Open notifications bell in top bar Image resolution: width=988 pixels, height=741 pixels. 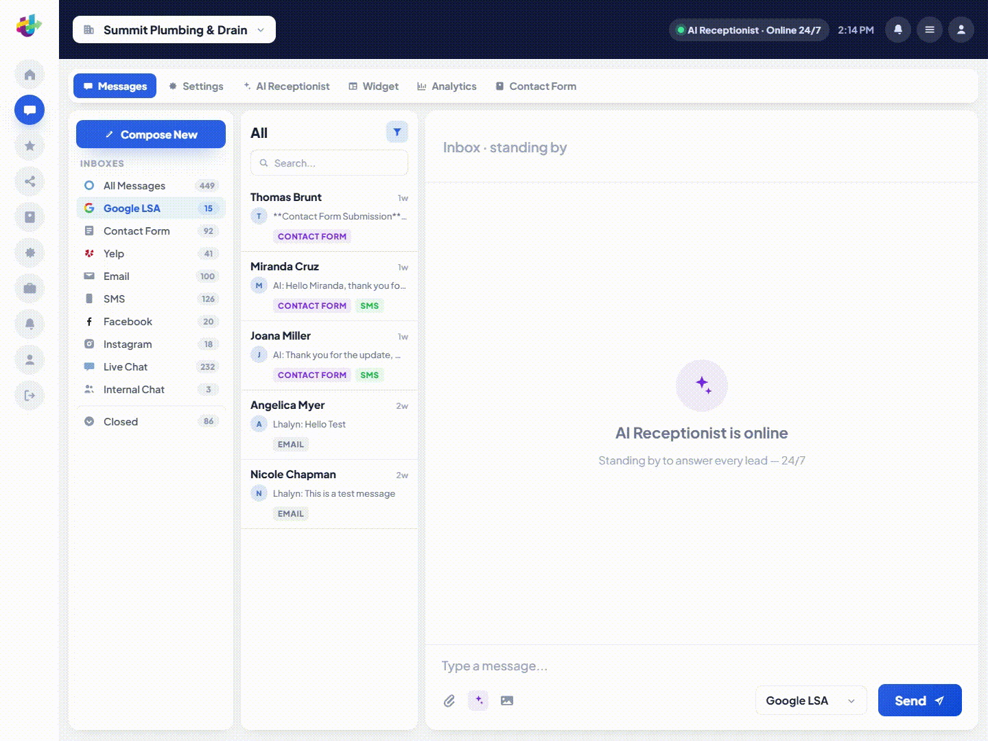(x=898, y=30)
